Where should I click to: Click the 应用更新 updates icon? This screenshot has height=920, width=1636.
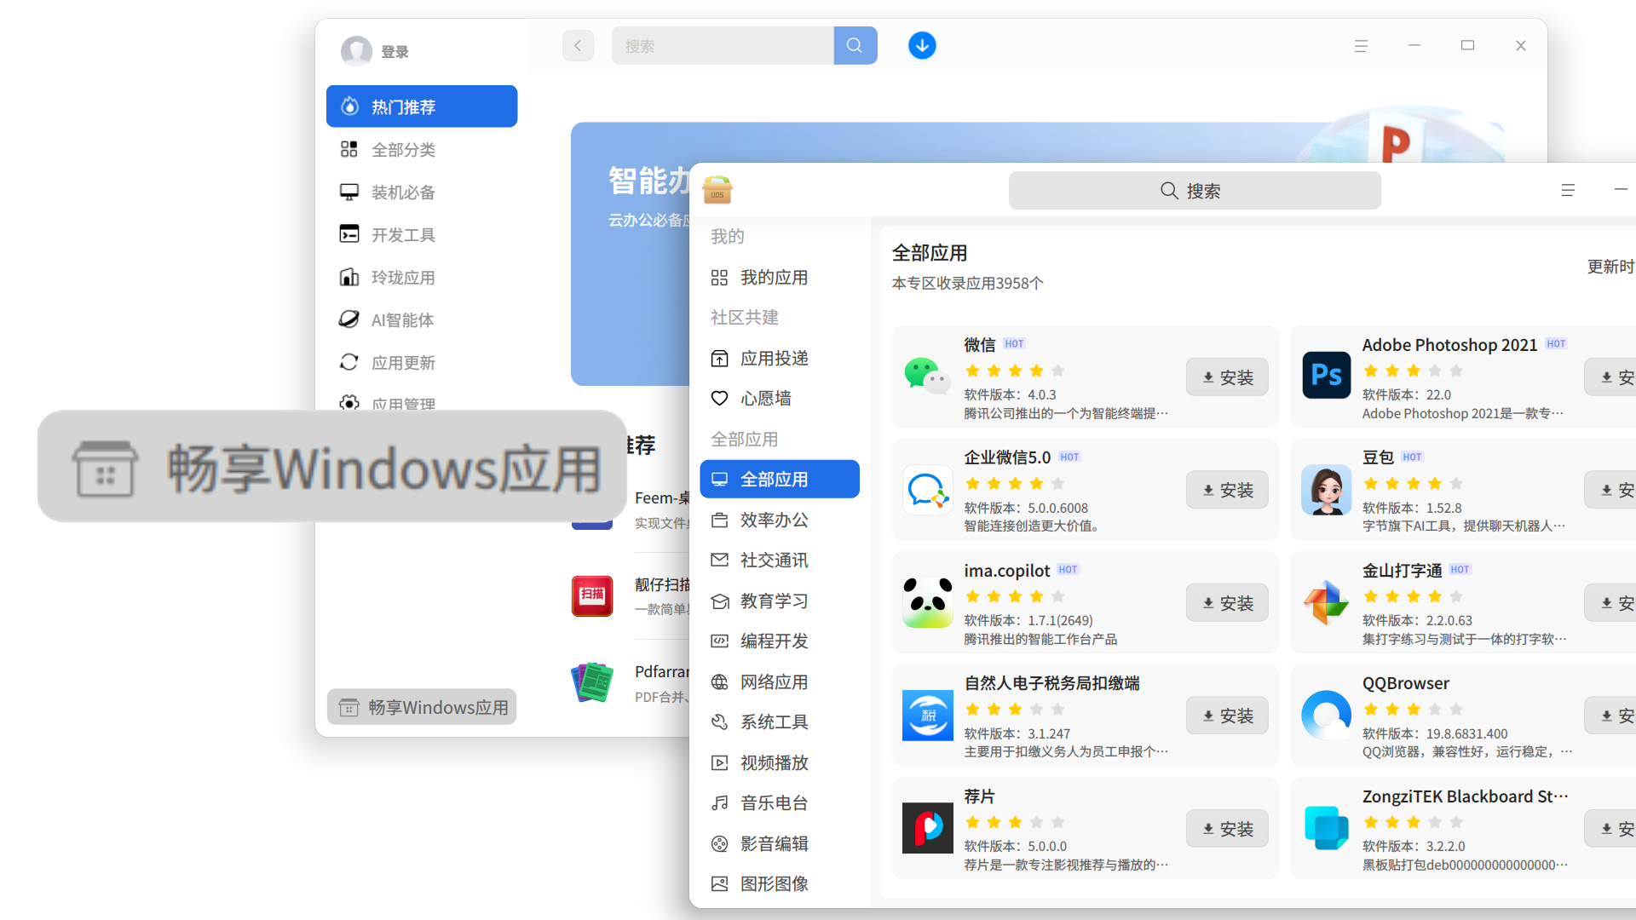coord(349,362)
